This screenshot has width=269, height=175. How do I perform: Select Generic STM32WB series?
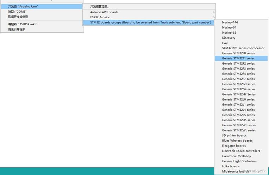click(x=241, y=125)
